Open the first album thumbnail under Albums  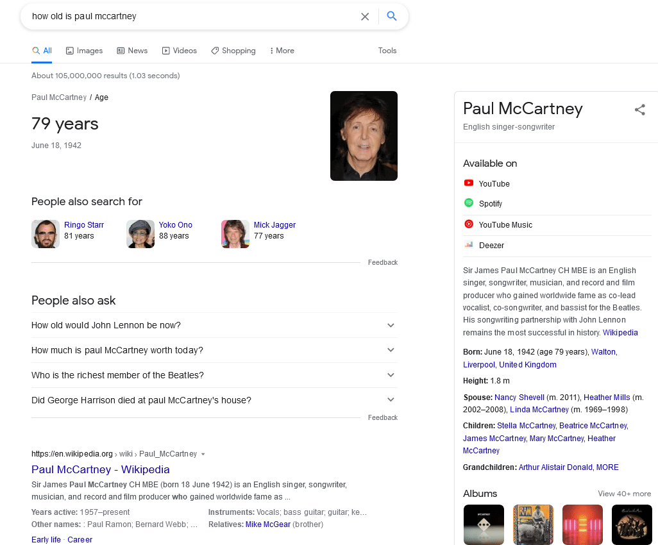tap(484, 524)
